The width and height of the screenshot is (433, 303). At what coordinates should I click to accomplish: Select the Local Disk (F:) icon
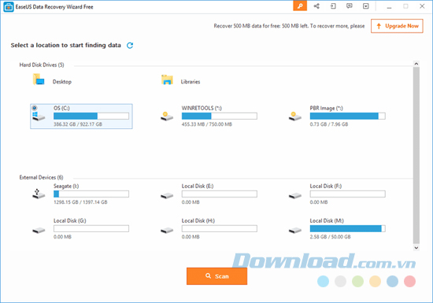coord(295,196)
